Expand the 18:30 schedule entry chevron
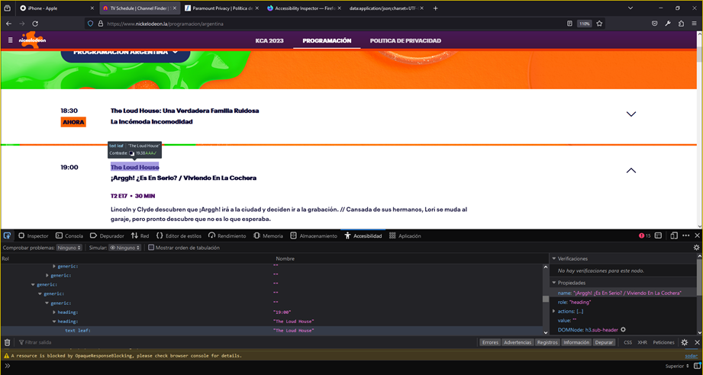 tap(630, 114)
